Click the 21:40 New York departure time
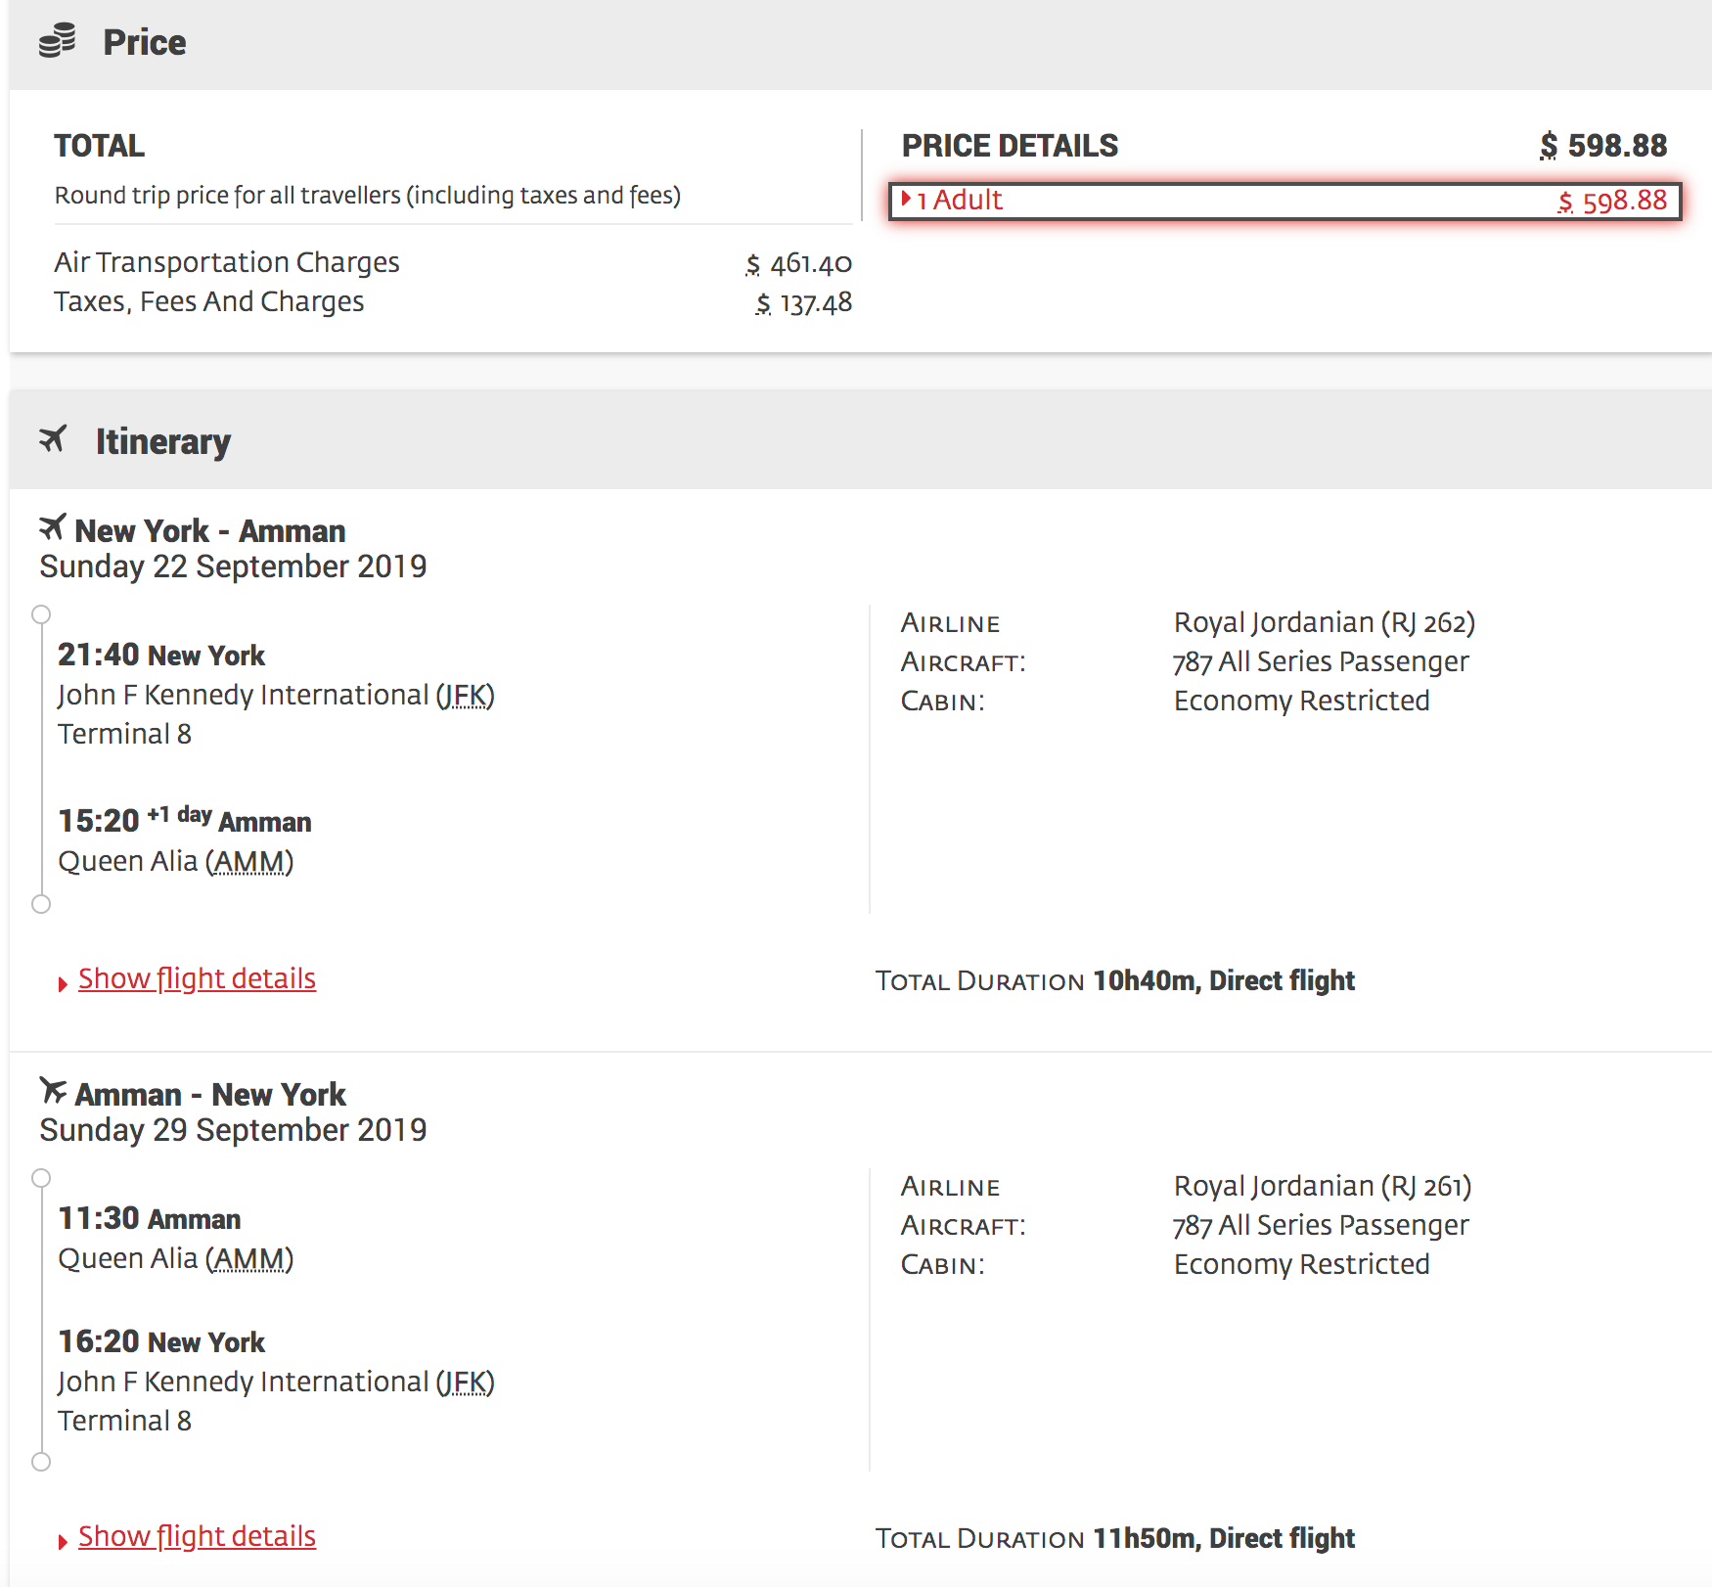Screen dimensions: 1712x1587 point(161,655)
